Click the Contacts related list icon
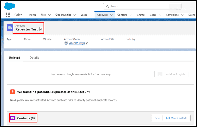Image resolution: width=197 pixels, height=127 pixels. click(13, 118)
